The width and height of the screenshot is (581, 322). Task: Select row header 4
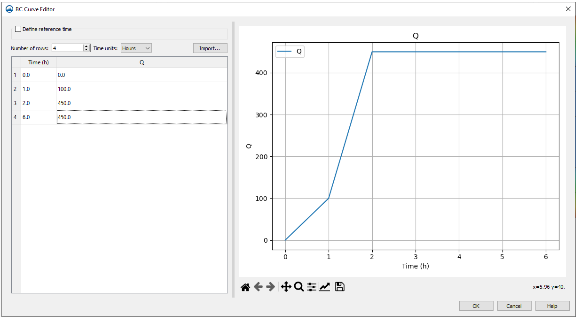pos(16,117)
